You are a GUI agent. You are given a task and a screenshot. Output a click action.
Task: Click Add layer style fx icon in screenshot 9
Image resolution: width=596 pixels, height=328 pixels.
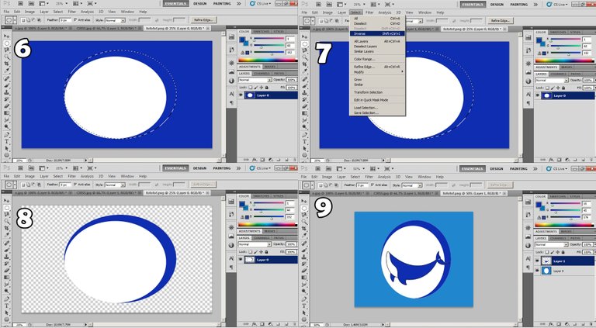[x=551, y=325]
